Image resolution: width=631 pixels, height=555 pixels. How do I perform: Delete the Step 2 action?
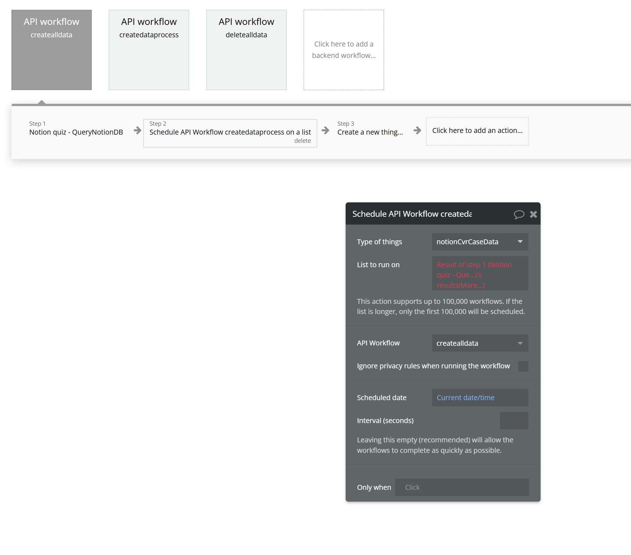pyautogui.click(x=302, y=141)
